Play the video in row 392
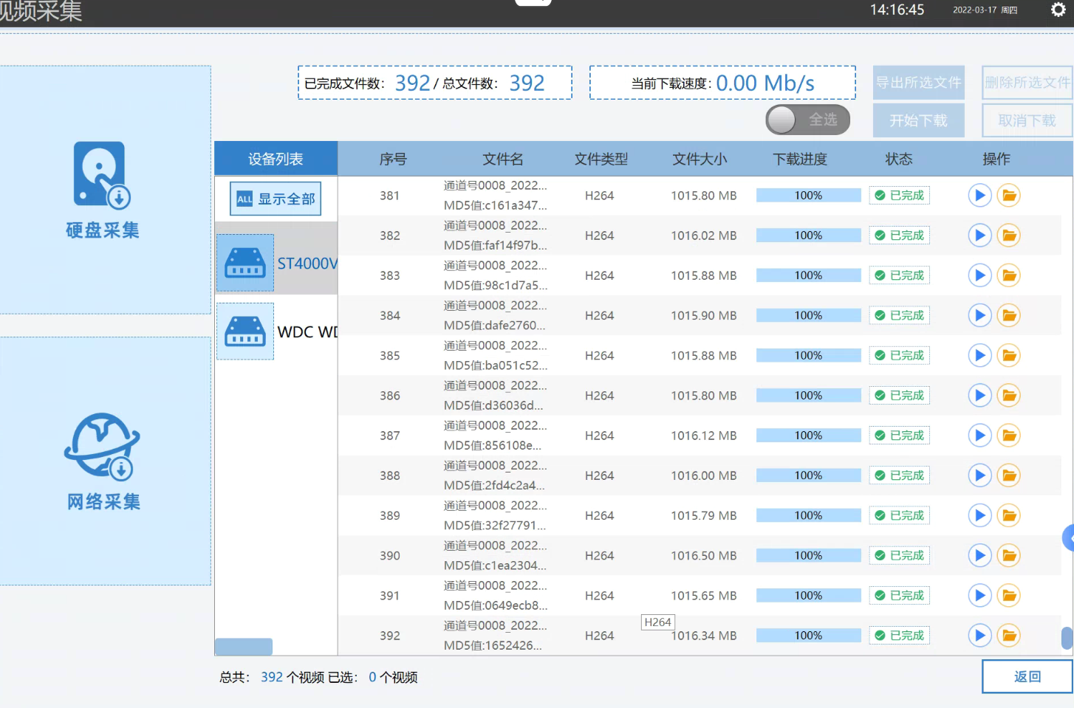This screenshot has width=1074, height=708. pyautogui.click(x=979, y=635)
